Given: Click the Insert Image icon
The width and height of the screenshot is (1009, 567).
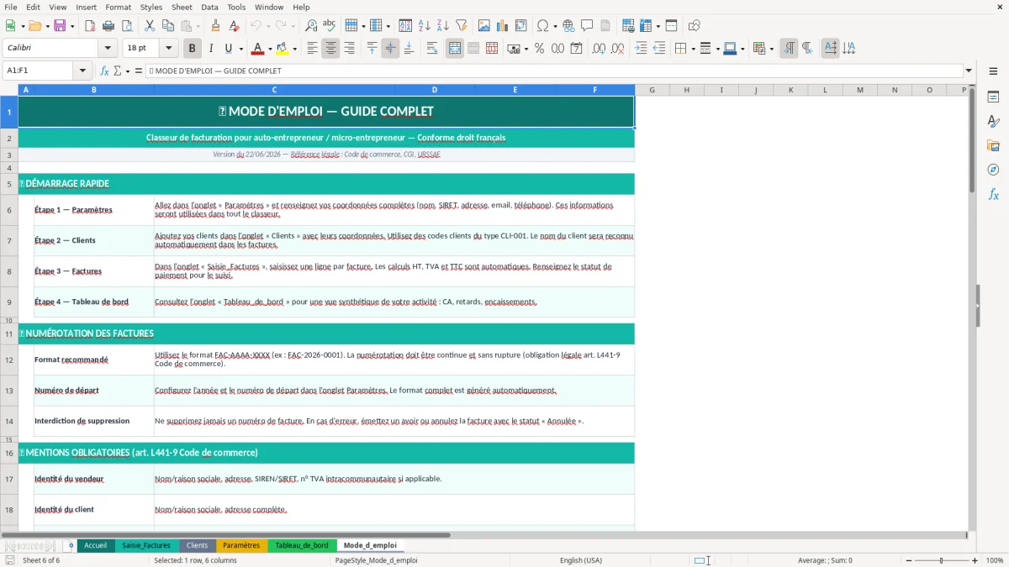Looking at the screenshot, I should tap(484, 26).
